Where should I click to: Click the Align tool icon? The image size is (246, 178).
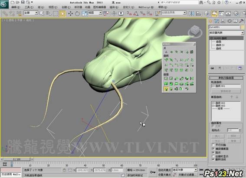pos(198,13)
